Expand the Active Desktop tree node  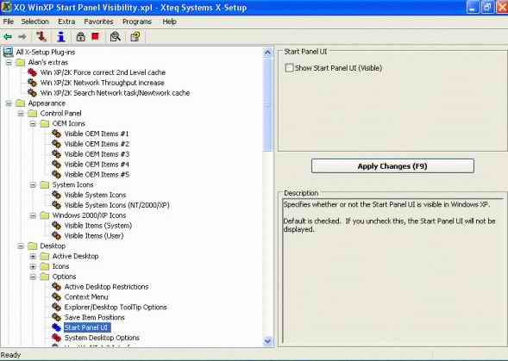click(33, 257)
